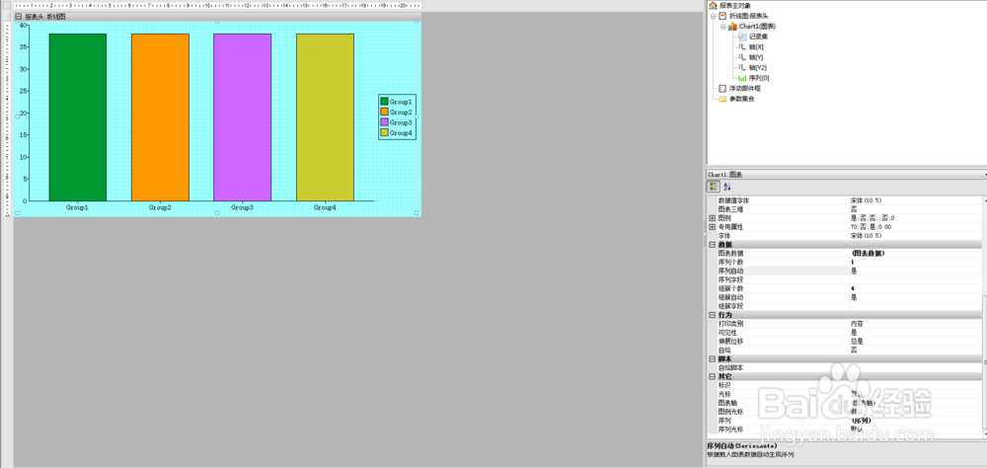987x468 pixels.
Task: Click the yellow Group4 bar in chart
Action: pyautogui.click(x=325, y=117)
